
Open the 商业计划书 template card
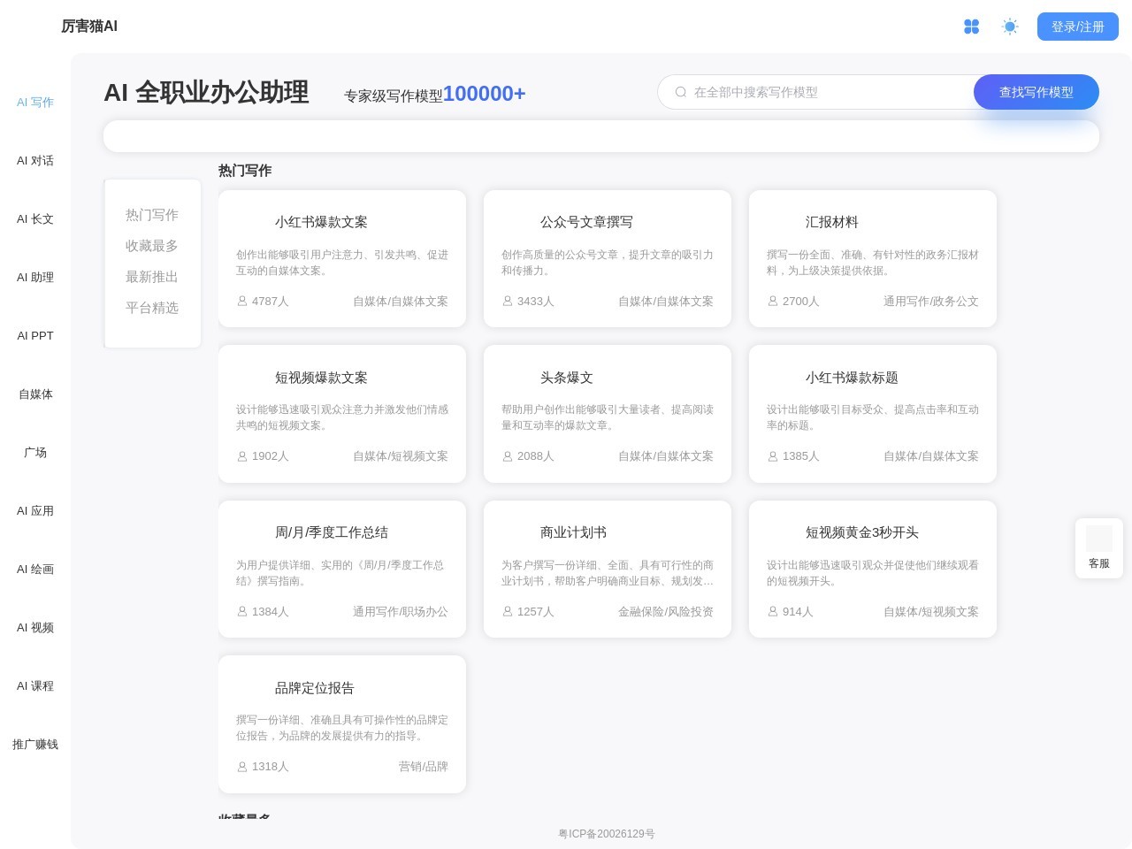[607, 569]
